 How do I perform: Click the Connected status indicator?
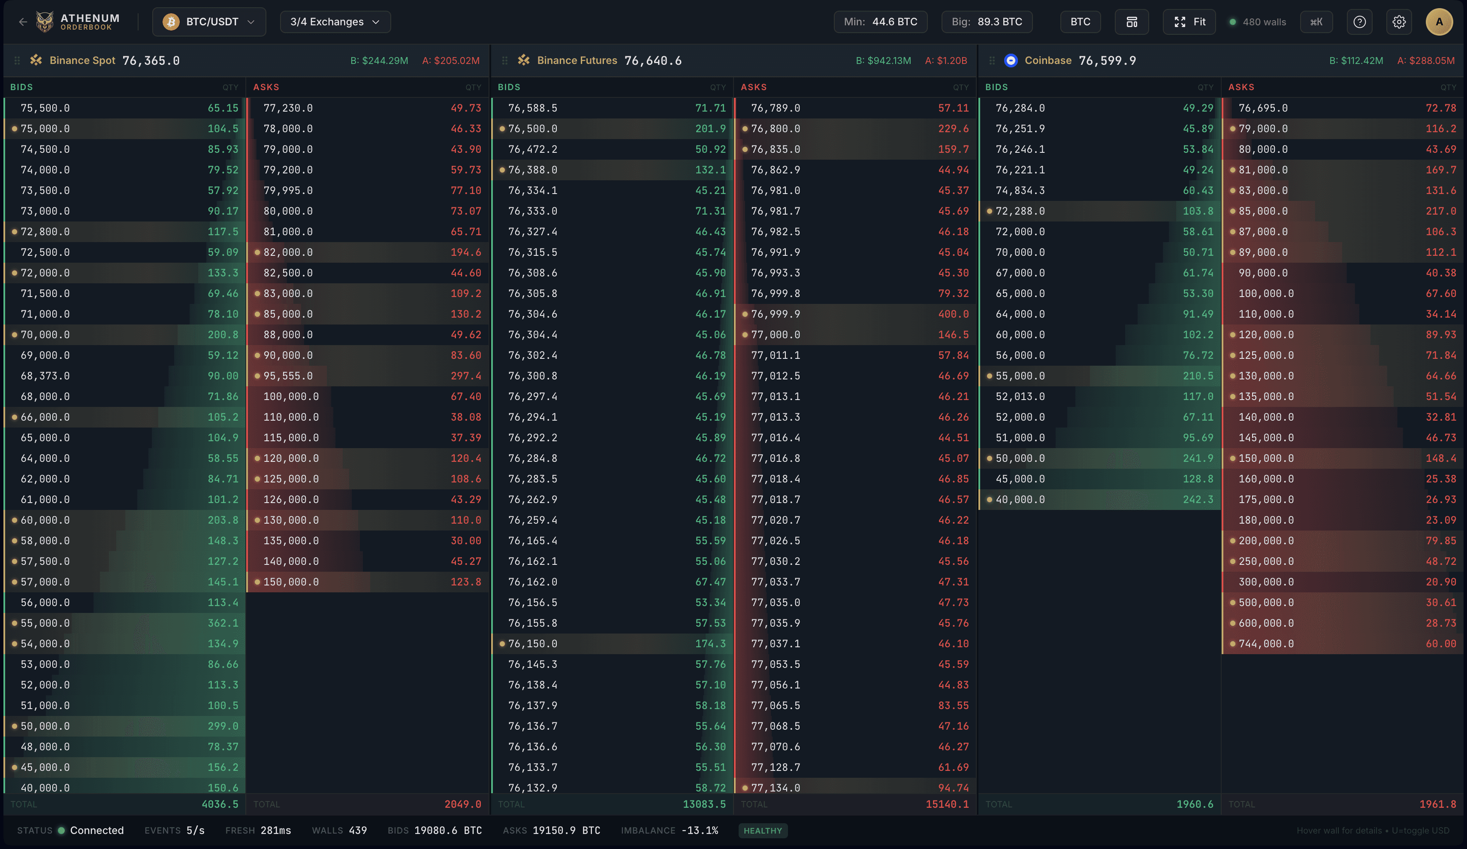pyautogui.click(x=91, y=831)
